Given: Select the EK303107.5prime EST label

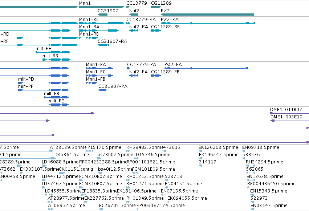Looking at the screenshot, I should pyautogui.click(x=40, y=169).
